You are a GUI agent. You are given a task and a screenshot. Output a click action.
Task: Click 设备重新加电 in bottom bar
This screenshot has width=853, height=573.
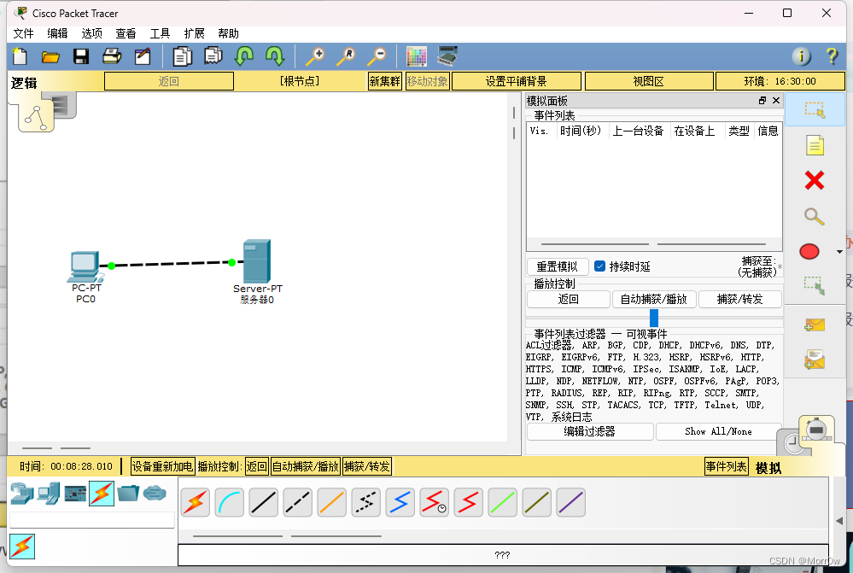point(162,466)
